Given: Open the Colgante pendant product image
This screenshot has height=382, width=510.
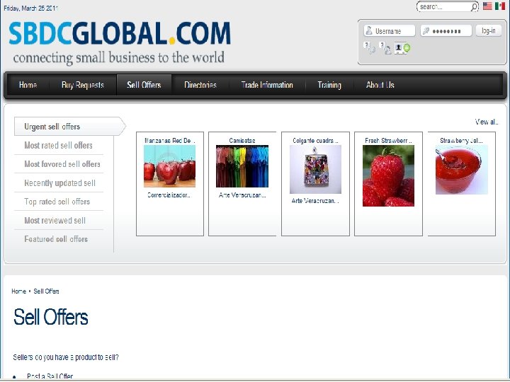Looking at the screenshot, I should pos(315,169).
